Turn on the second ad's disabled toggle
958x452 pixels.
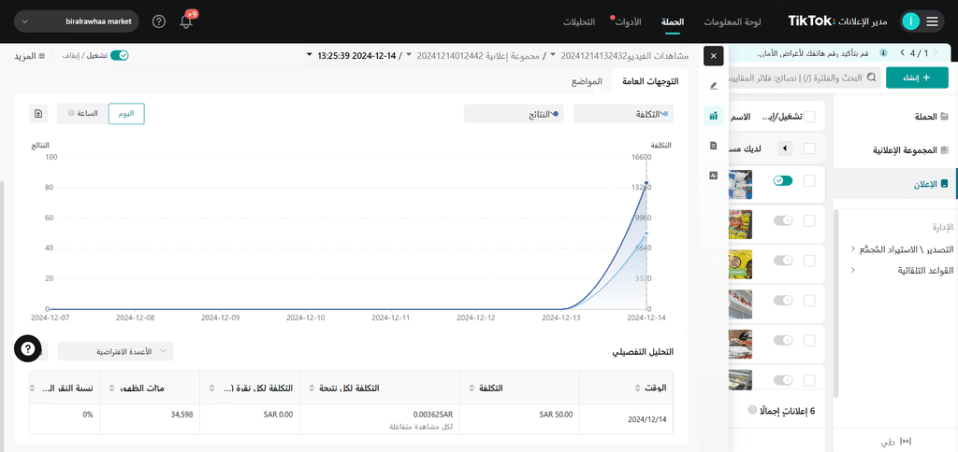783,220
